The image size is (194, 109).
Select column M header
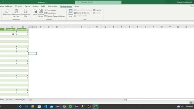coord(97,27)
